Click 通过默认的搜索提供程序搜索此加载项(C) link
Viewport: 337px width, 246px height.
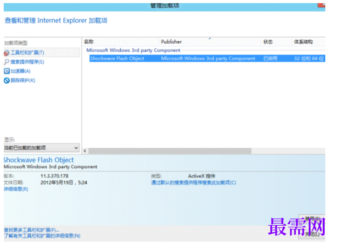point(193,182)
